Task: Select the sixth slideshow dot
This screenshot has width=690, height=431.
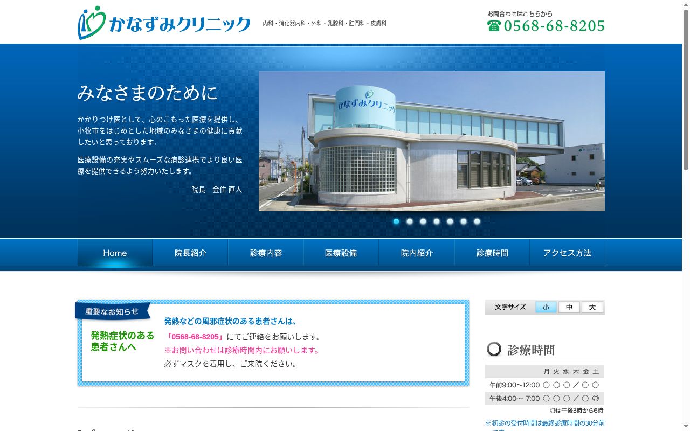Action: point(464,221)
